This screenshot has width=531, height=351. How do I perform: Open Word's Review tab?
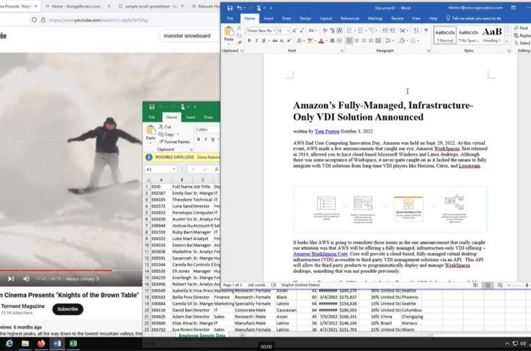pos(398,18)
